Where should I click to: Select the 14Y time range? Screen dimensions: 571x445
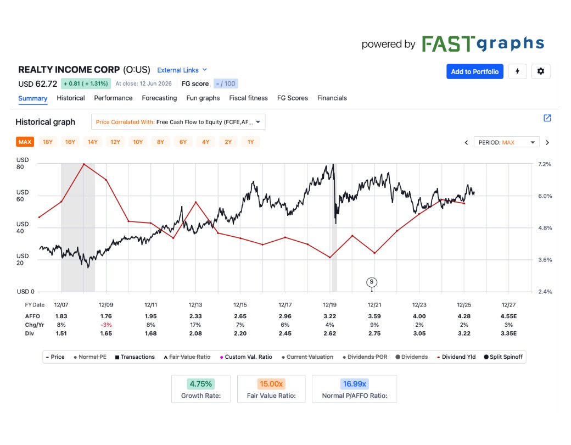click(x=93, y=142)
